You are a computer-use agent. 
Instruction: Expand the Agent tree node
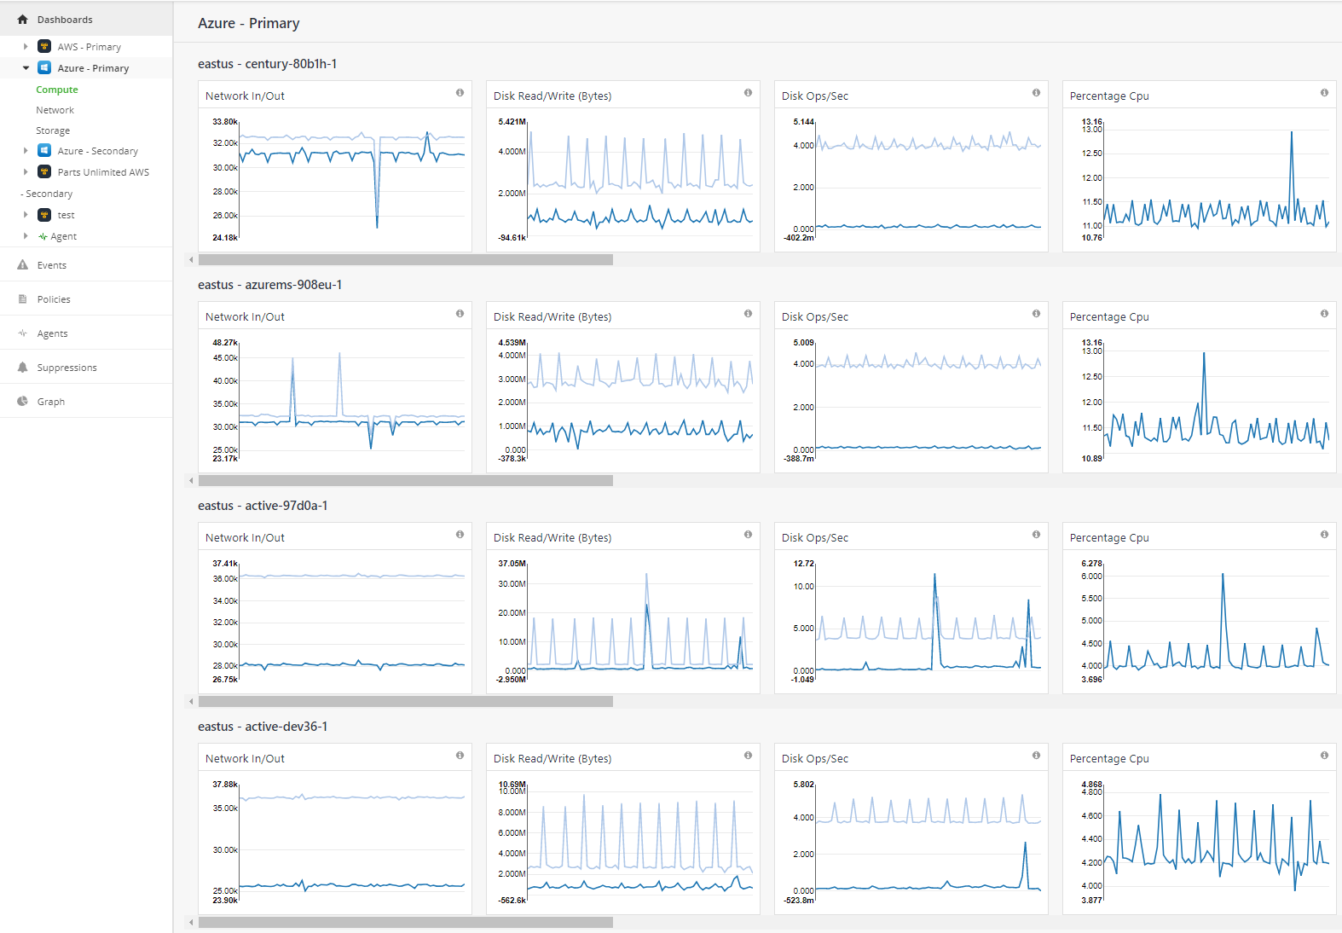point(26,236)
